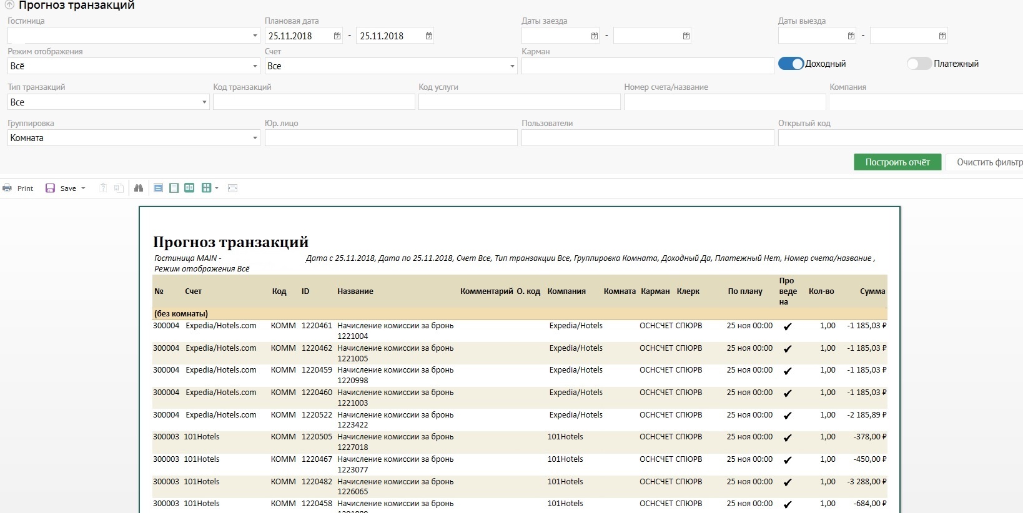The height and width of the screenshot is (513, 1023).
Task: Open the Тип транзакций dropdown
Action: pos(204,102)
